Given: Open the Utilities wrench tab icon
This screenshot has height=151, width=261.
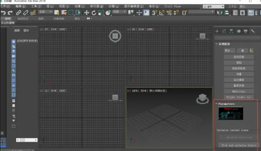Looking at the screenshot, I should pyautogui.click(x=253, y=31).
